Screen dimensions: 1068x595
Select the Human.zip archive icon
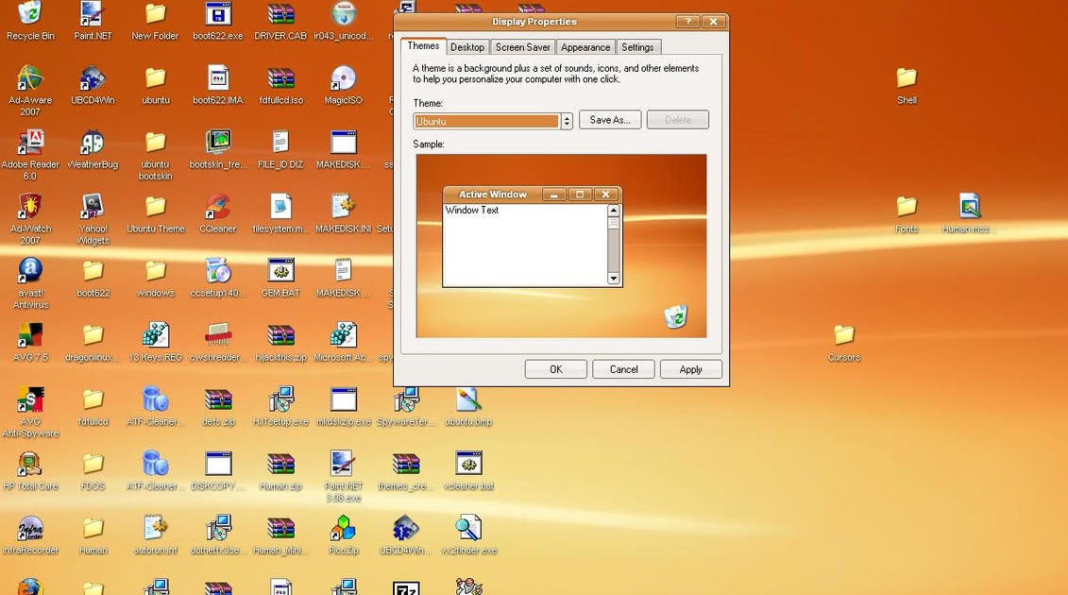pyautogui.click(x=280, y=464)
